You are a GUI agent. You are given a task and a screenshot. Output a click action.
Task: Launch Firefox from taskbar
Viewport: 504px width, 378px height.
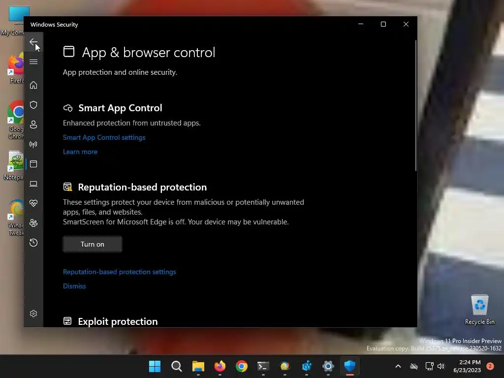click(220, 366)
